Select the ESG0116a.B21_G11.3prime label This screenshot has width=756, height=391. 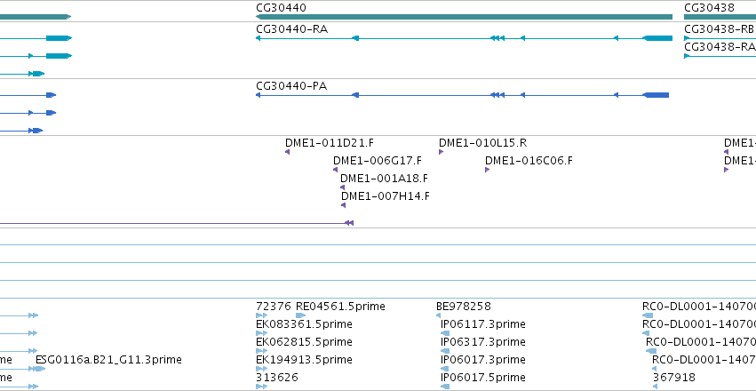click(108, 360)
